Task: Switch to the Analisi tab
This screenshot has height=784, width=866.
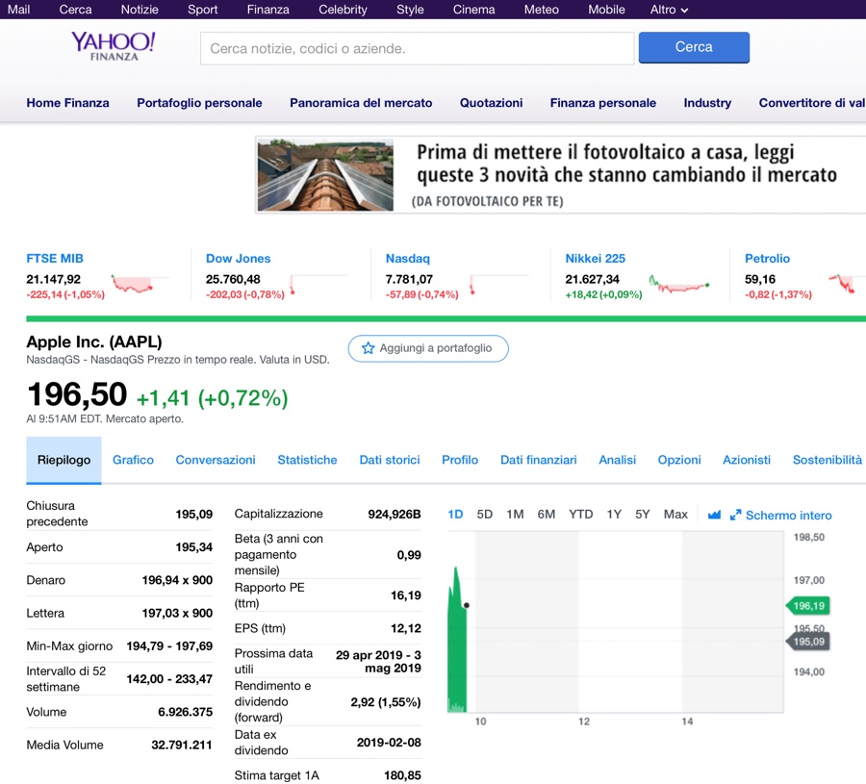Action: point(617,460)
